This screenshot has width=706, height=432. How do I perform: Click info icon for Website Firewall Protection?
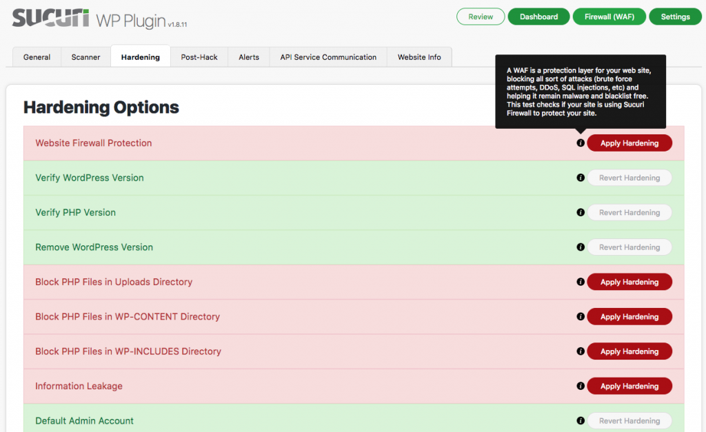[x=581, y=143]
